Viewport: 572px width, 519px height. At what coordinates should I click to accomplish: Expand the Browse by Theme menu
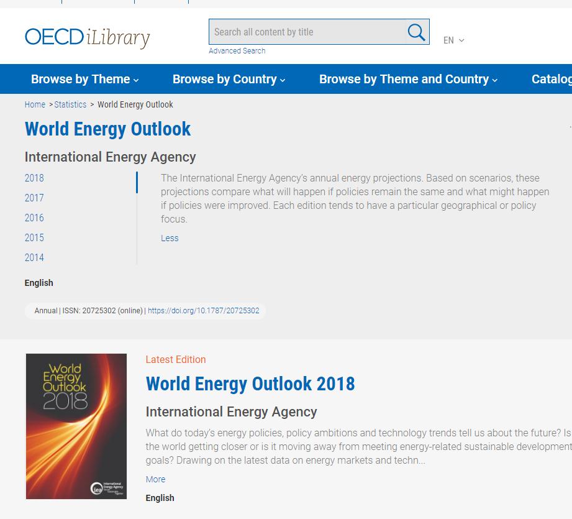[84, 79]
